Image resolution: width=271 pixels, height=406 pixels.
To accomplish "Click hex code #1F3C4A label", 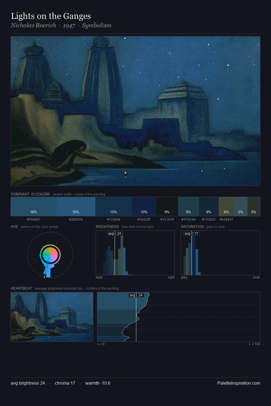I will 189,220.
